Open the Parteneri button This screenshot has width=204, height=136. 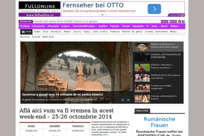(173, 22)
